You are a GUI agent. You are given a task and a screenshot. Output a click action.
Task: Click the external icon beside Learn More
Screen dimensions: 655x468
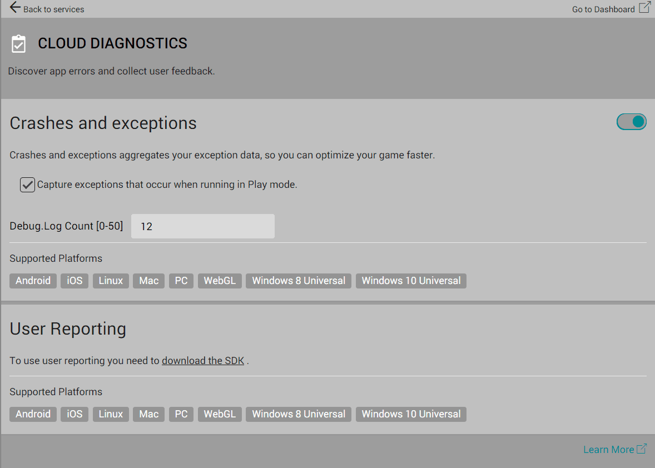[x=642, y=449]
